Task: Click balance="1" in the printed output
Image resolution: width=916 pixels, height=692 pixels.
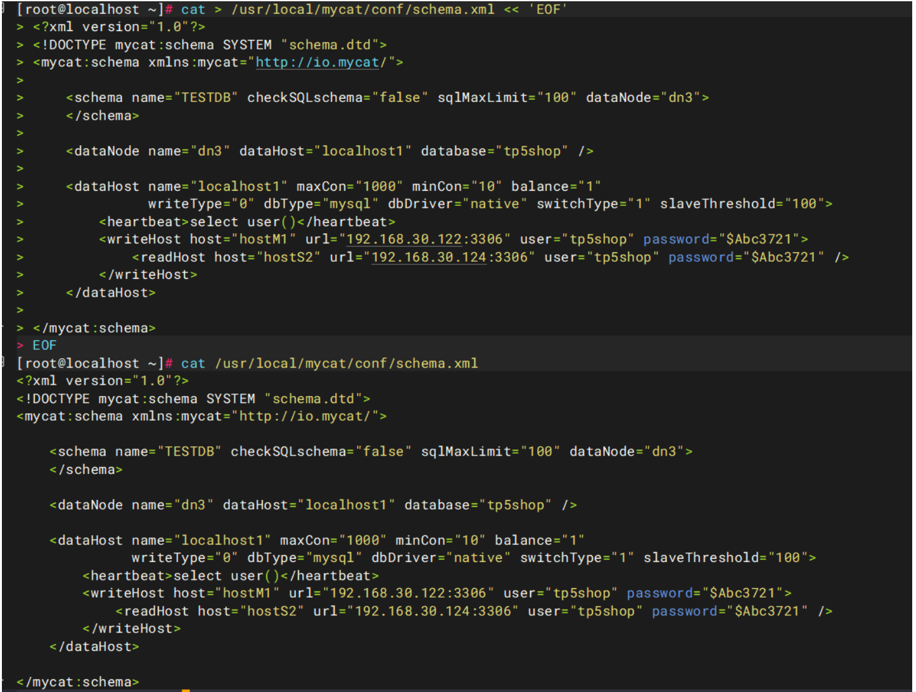Action: coord(540,541)
